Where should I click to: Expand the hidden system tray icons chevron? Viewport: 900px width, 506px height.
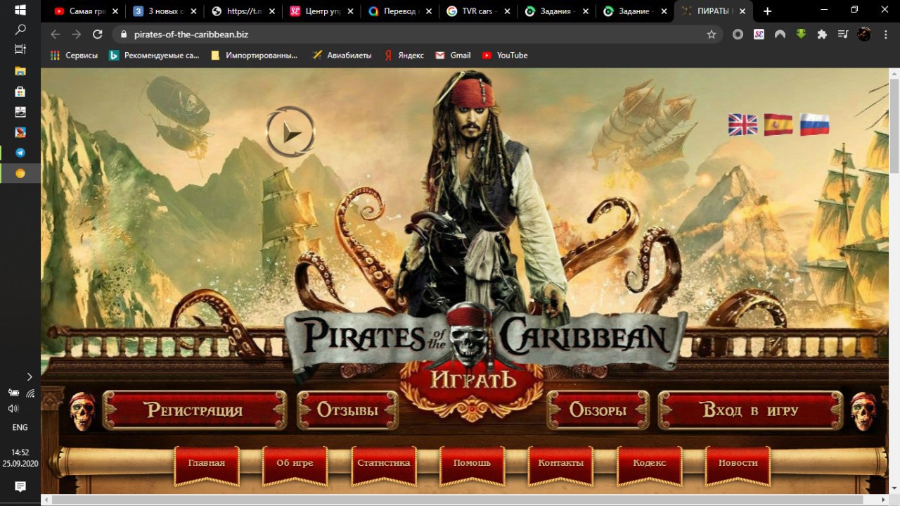point(29,377)
